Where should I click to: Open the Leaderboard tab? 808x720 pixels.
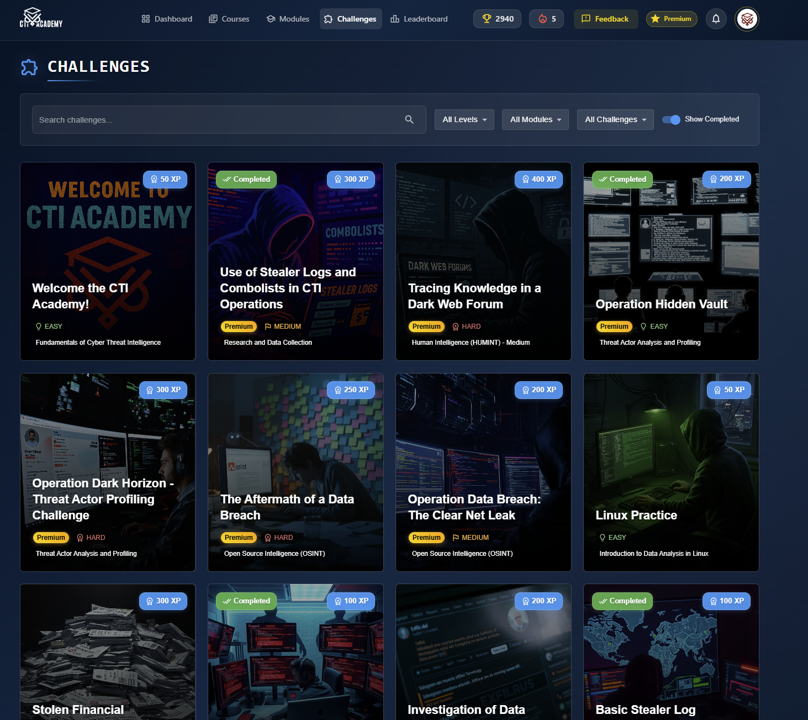click(419, 19)
